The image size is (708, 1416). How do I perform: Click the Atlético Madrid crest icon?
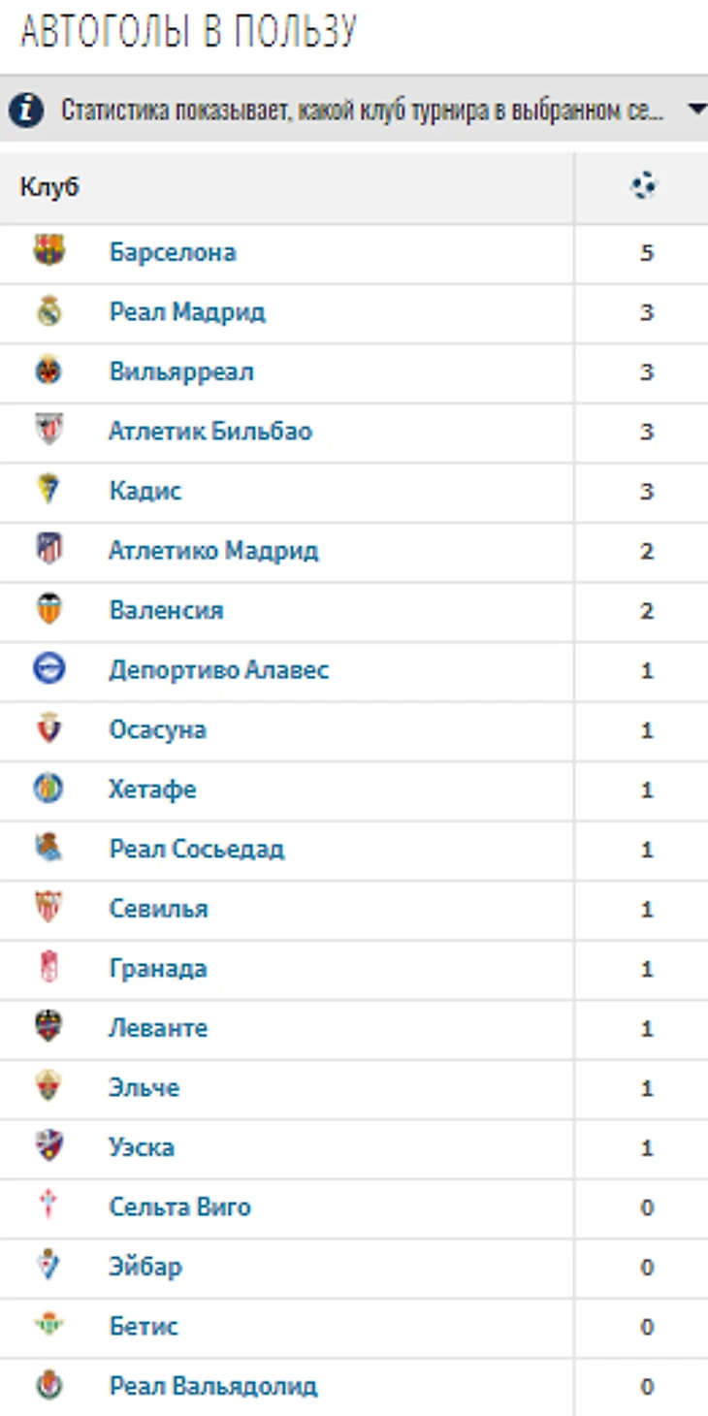click(48, 550)
